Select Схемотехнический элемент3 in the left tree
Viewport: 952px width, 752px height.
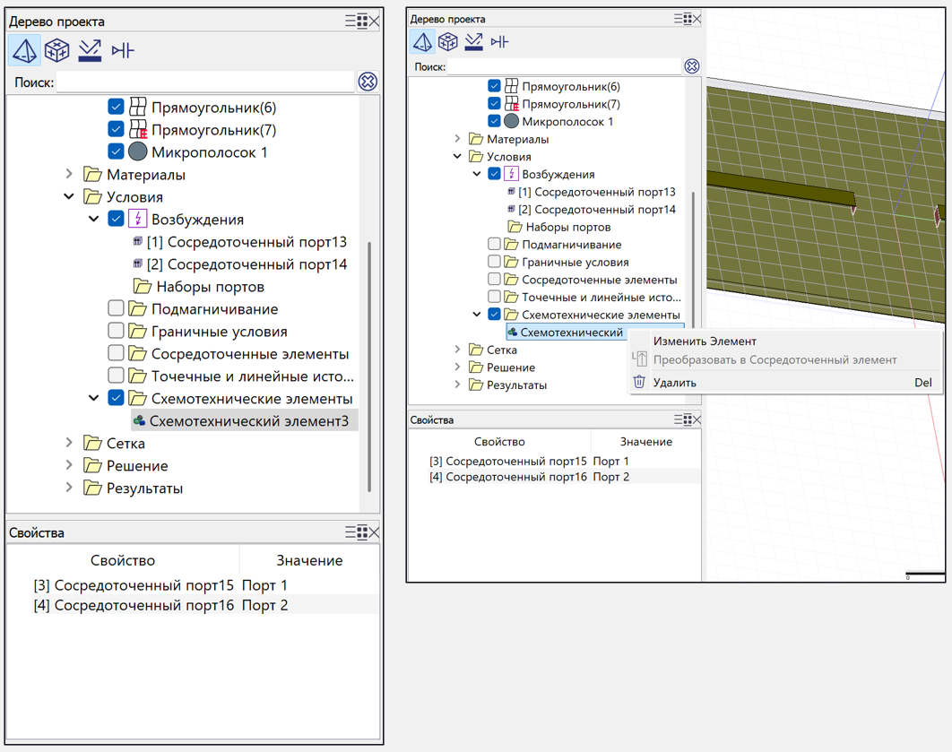point(248,420)
